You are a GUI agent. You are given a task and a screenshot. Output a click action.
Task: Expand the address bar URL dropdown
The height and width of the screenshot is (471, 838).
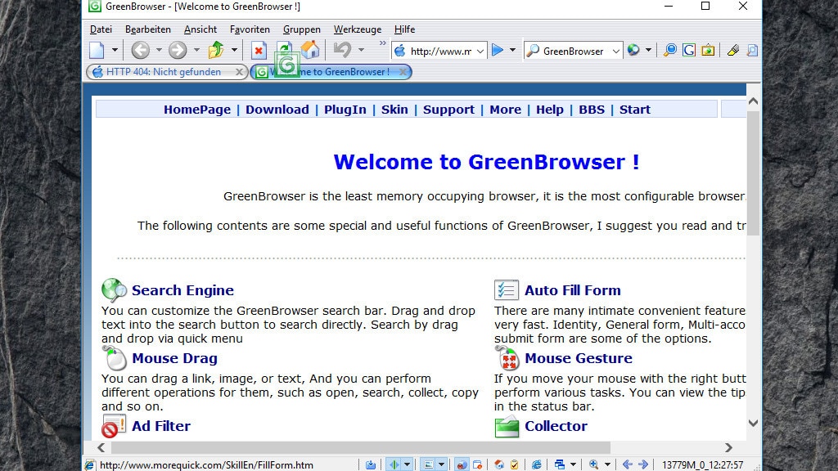[480, 51]
